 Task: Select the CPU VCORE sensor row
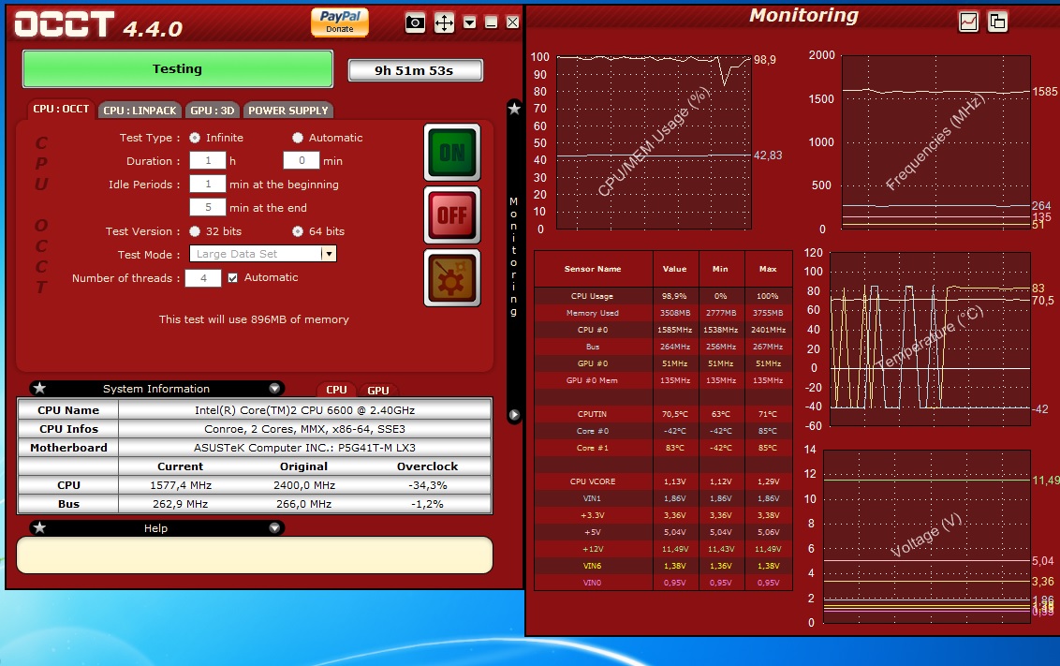pos(663,481)
